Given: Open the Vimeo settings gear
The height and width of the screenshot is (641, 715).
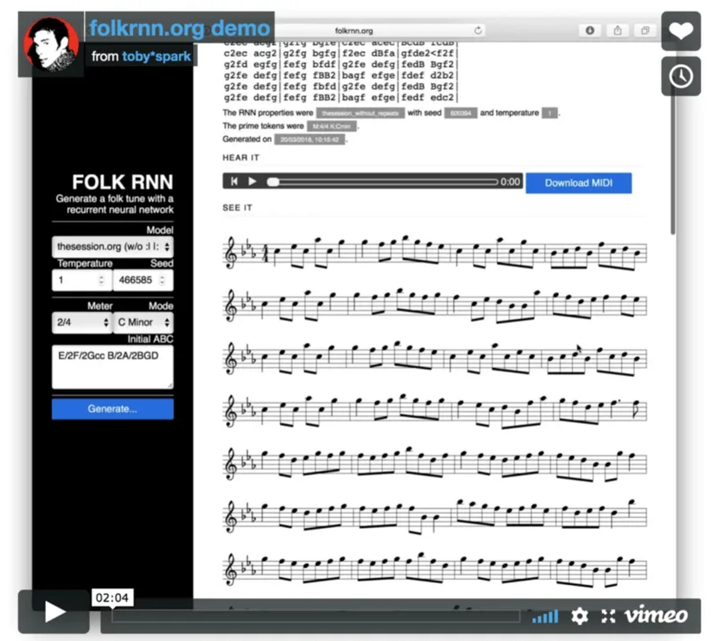Looking at the screenshot, I should point(579,616).
